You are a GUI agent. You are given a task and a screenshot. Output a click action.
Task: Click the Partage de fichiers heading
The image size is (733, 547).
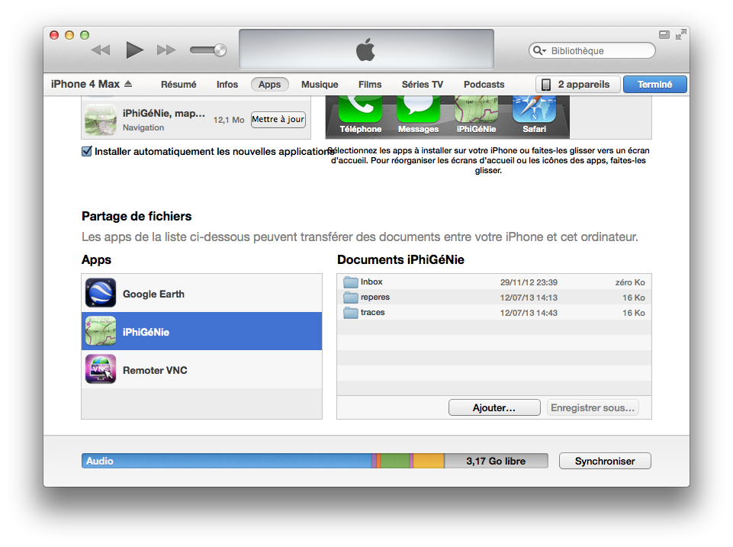[137, 217]
